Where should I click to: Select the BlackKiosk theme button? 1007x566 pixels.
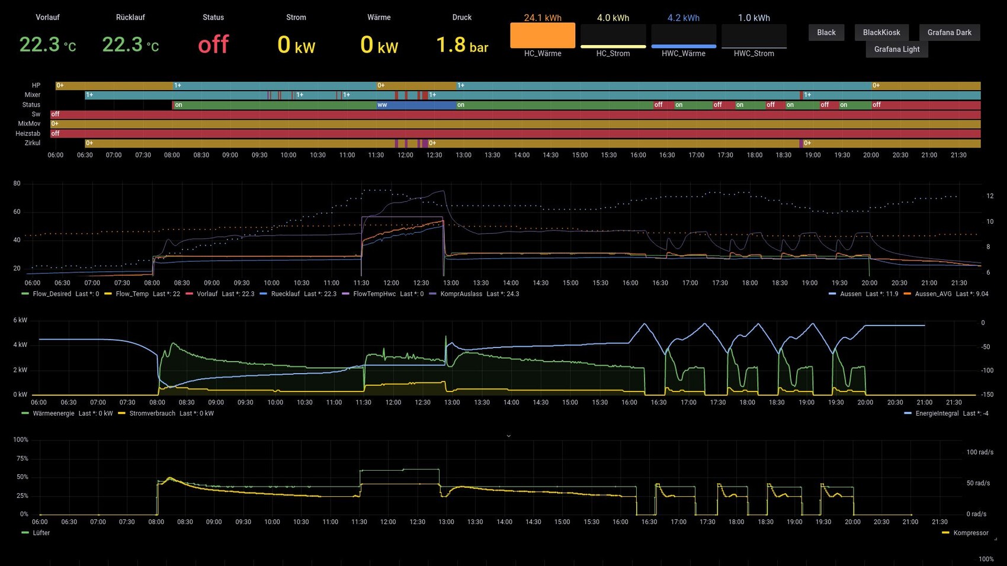[881, 33]
